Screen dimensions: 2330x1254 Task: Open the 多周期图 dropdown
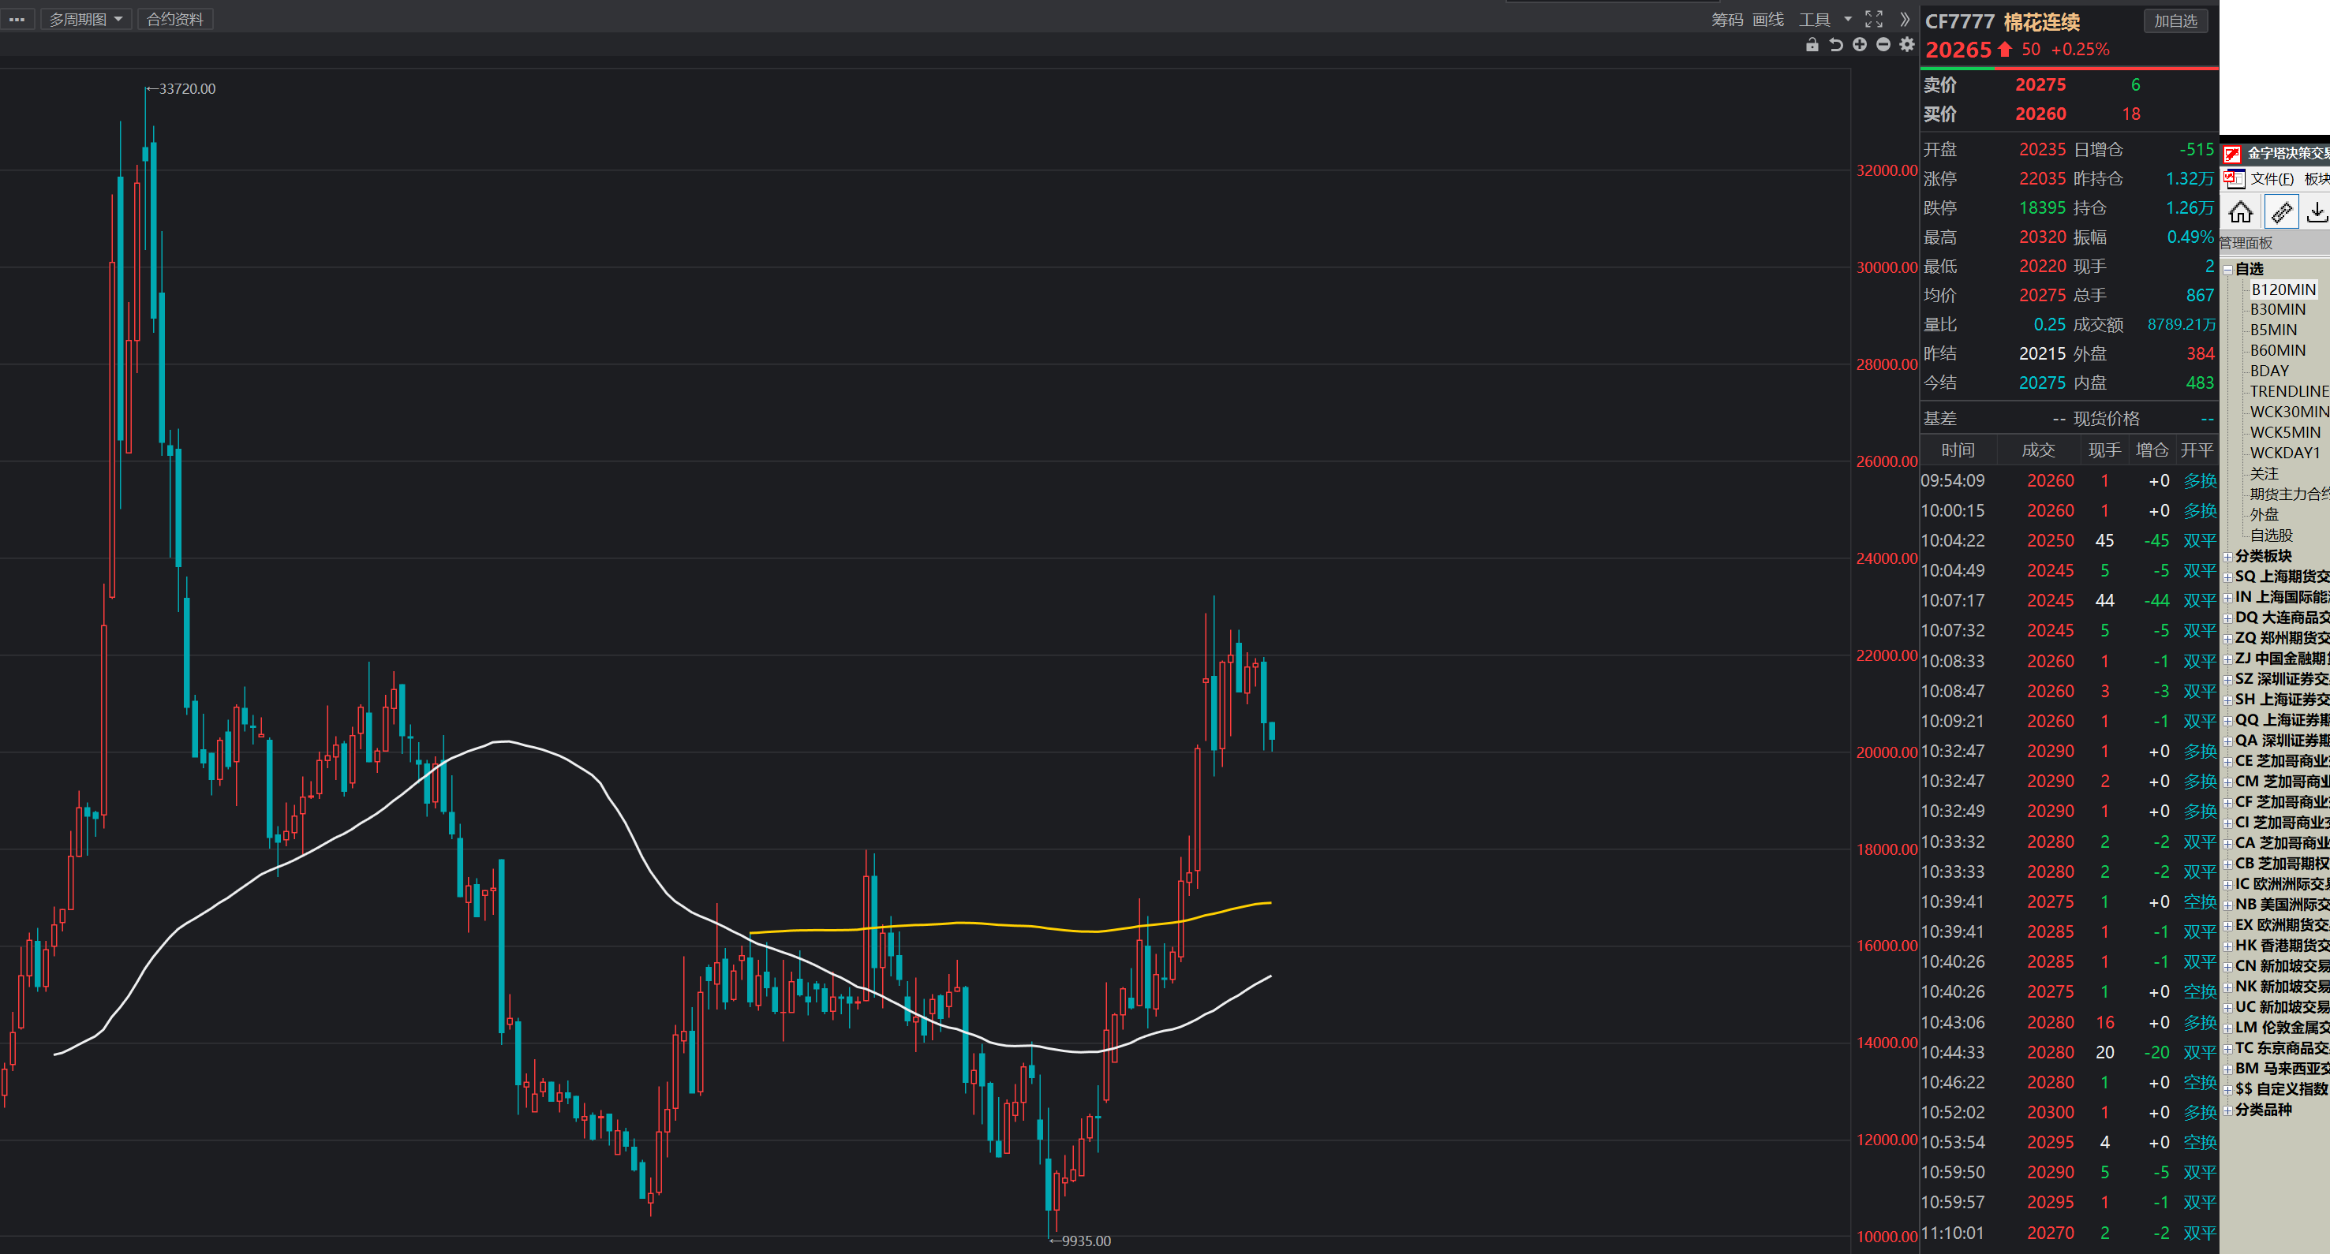click(x=86, y=19)
